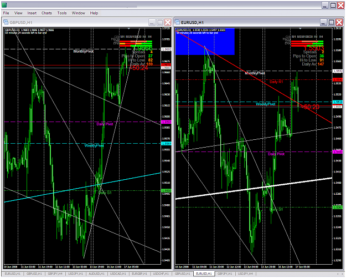Viewport: 346px width, 278px height.
Task: Select the Daily Pivot label in EURUSD chart
Action: pyautogui.click(x=276, y=154)
